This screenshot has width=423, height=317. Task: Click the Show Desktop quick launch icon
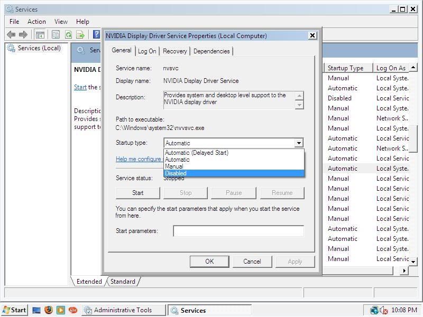click(x=36, y=310)
